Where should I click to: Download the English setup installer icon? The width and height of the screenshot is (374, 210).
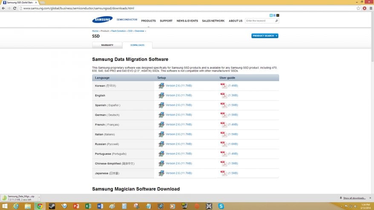[161, 96]
